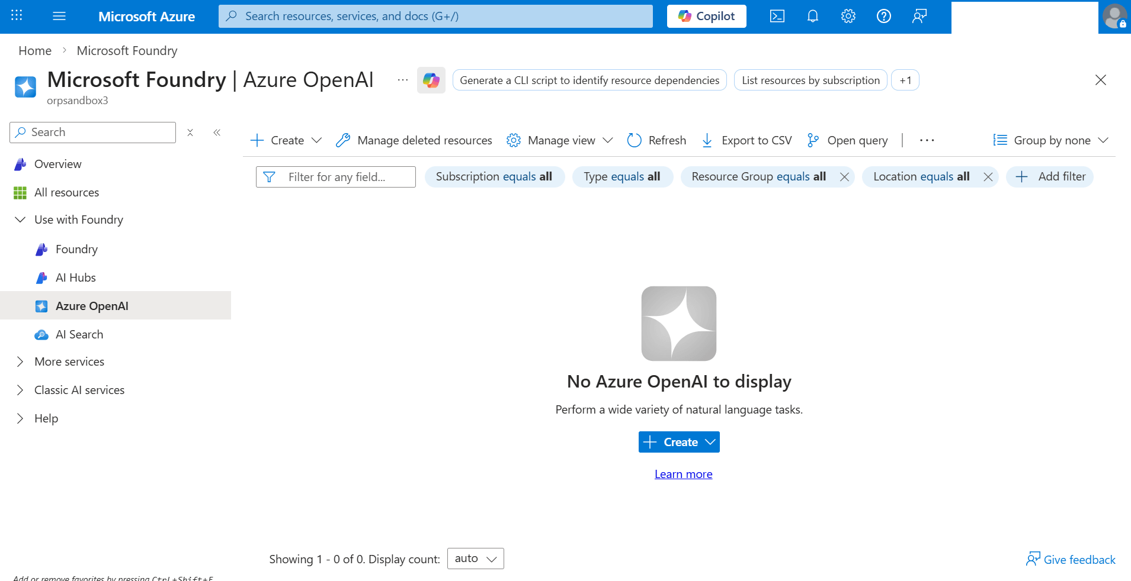This screenshot has width=1131, height=581.
Task: Select AI Search in the sidebar
Action: pyautogui.click(x=79, y=334)
